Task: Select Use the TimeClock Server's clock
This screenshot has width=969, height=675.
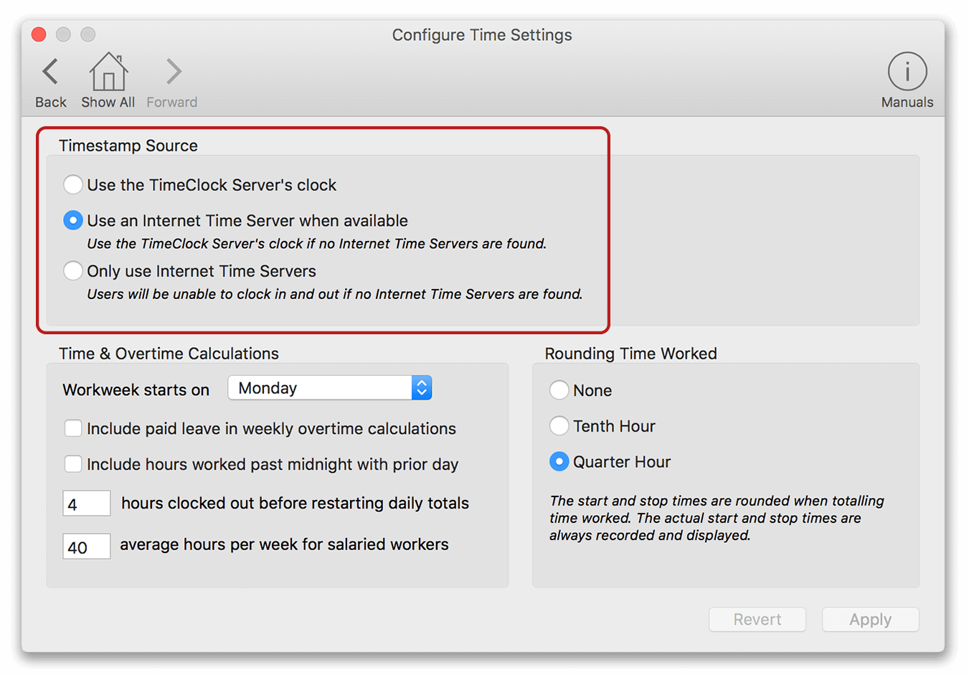Action: click(73, 185)
